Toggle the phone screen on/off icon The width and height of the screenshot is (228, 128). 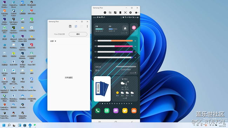120,13
